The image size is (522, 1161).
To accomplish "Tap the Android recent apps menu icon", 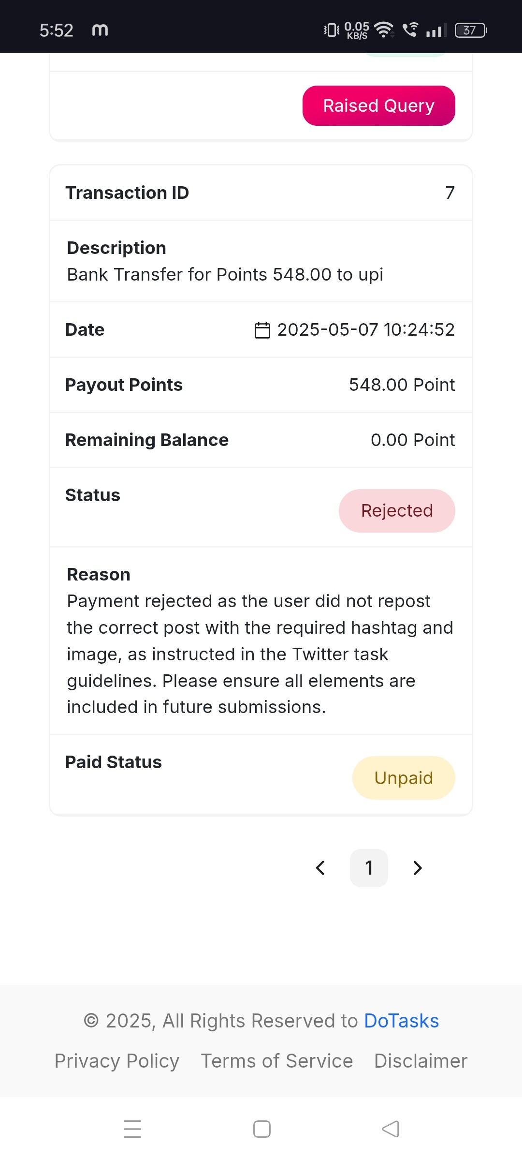I will (x=132, y=1129).
